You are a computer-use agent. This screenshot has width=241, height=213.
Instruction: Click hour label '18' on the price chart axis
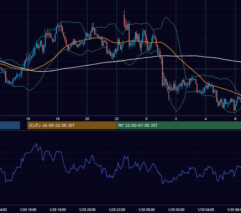(58, 119)
